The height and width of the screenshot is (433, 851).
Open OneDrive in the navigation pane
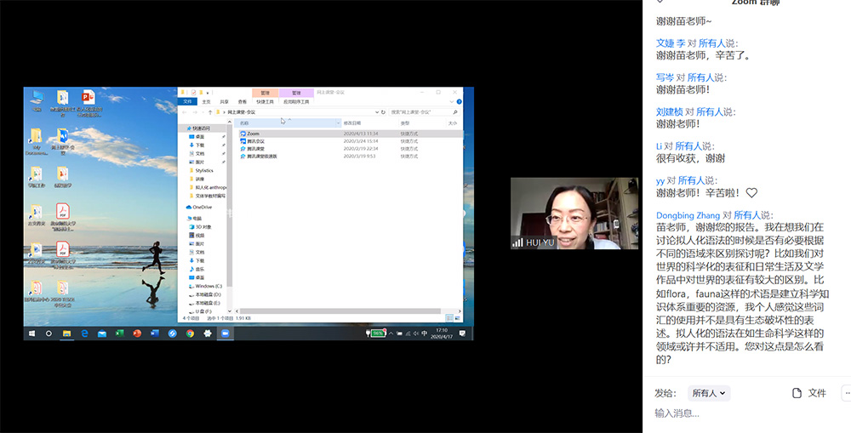pos(202,207)
